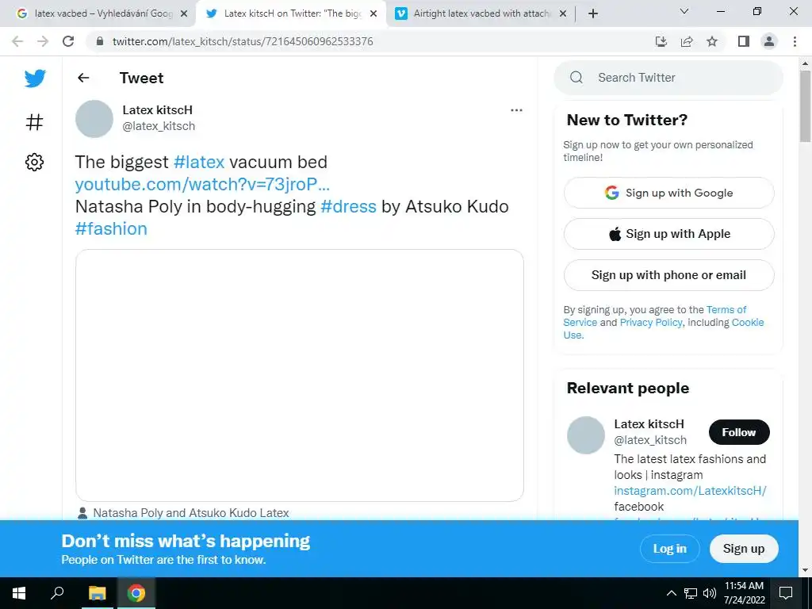Open the Windows notification center icon
Viewport: 812px width, 609px height.
point(786,593)
